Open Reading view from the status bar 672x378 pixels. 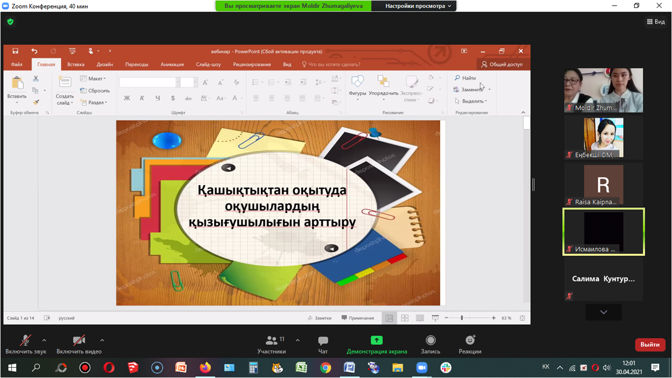[420, 318]
